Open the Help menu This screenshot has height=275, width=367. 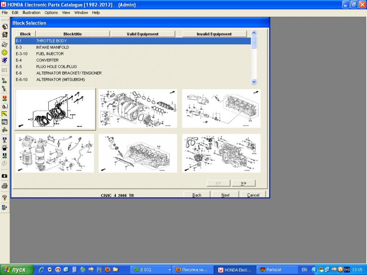pyautogui.click(x=96, y=12)
